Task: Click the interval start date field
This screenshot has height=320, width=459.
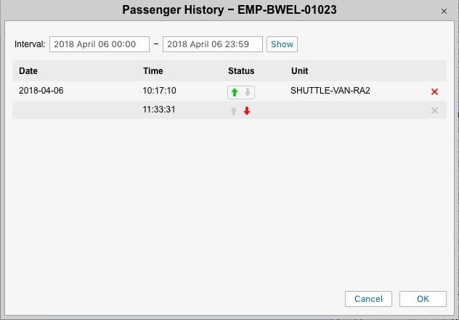Action: click(x=99, y=44)
